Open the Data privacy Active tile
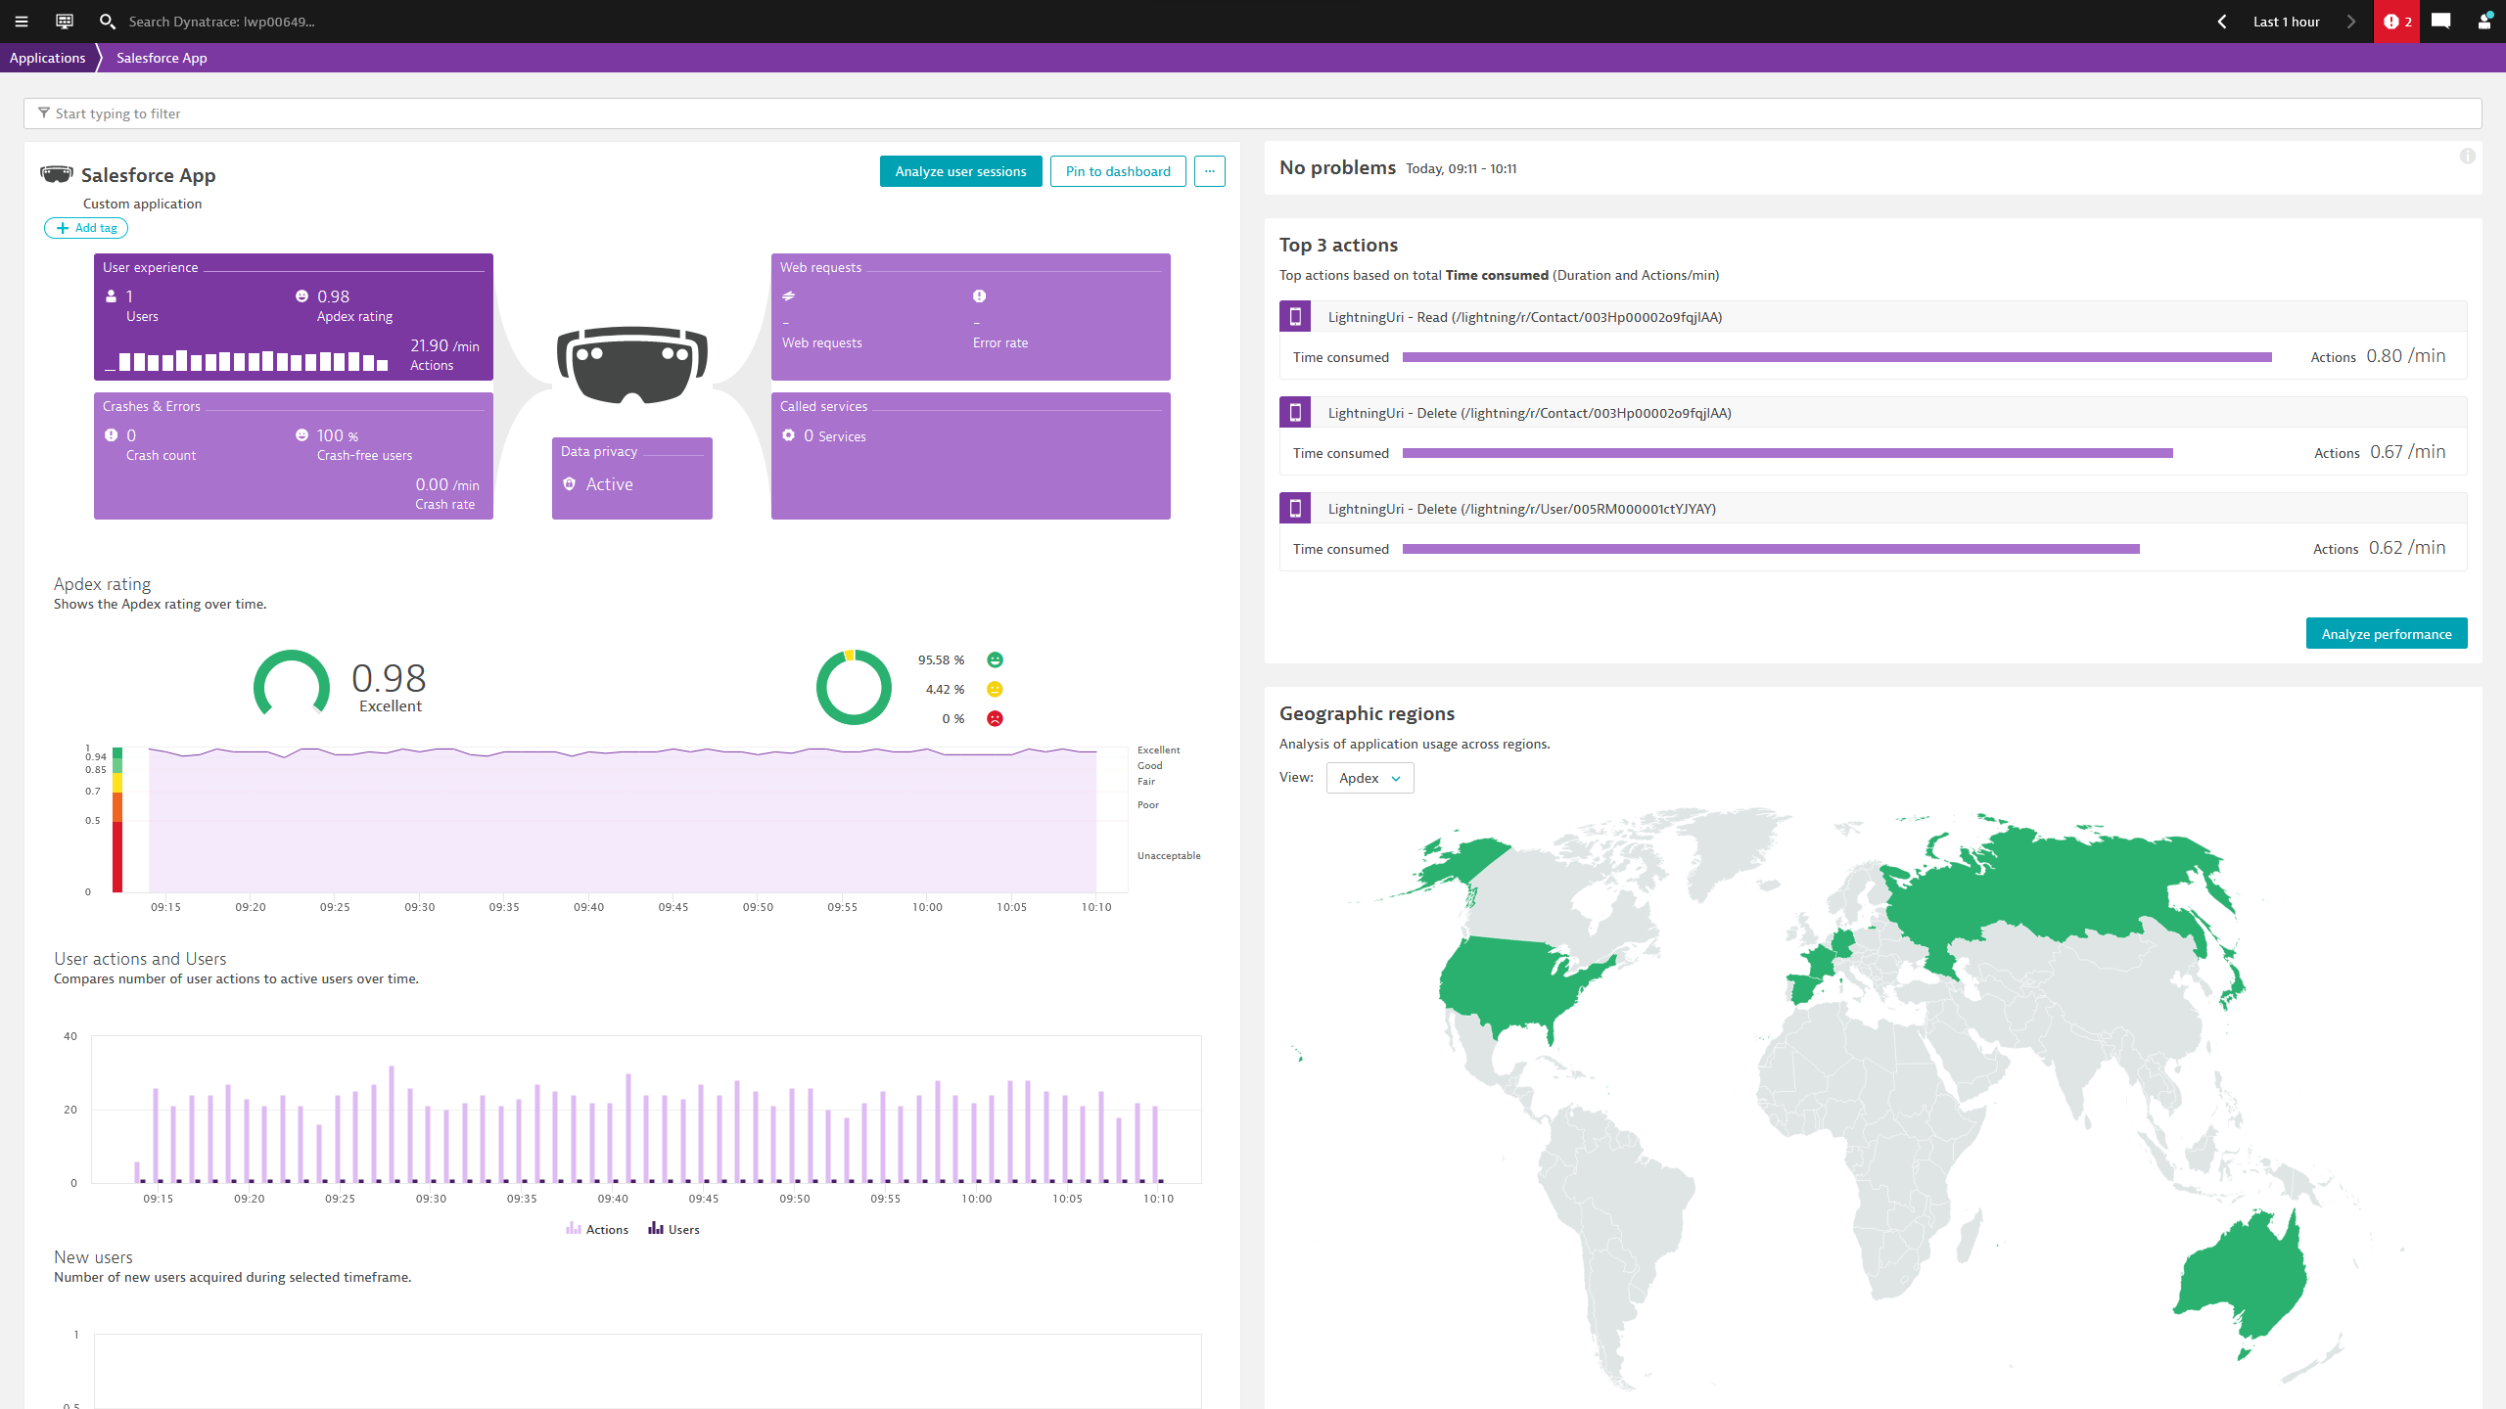Viewport: 2506px width, 1409px height. pos(632,478)
